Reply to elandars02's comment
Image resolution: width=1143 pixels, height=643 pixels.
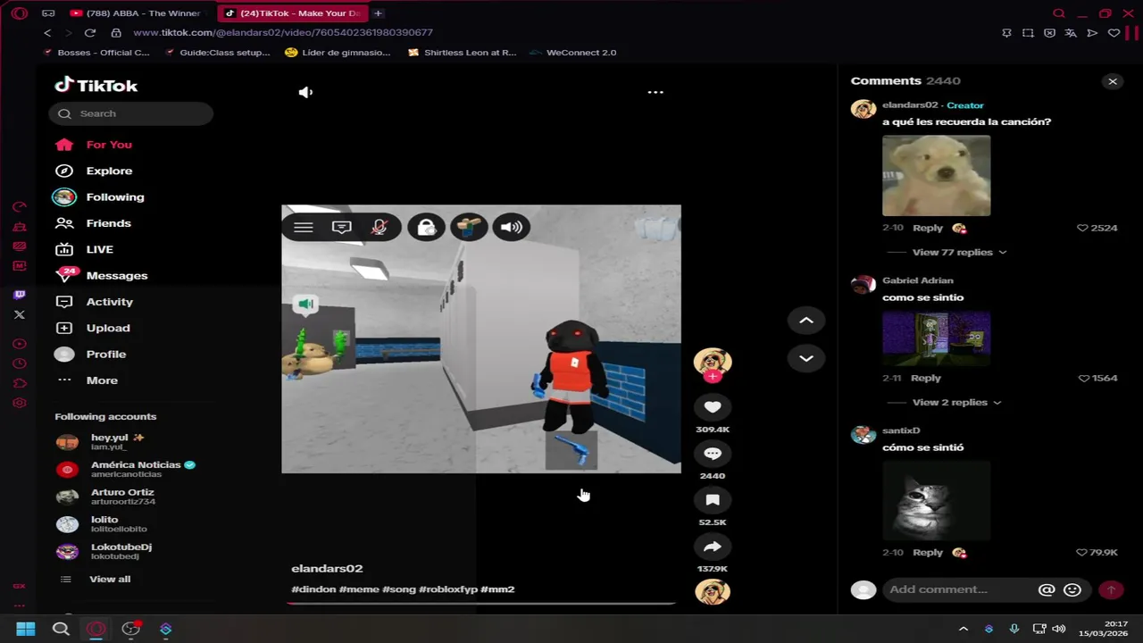[928, 228]
